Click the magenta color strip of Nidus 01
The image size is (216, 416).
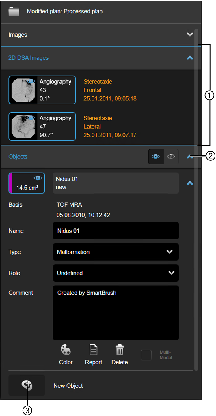(11, 183)
